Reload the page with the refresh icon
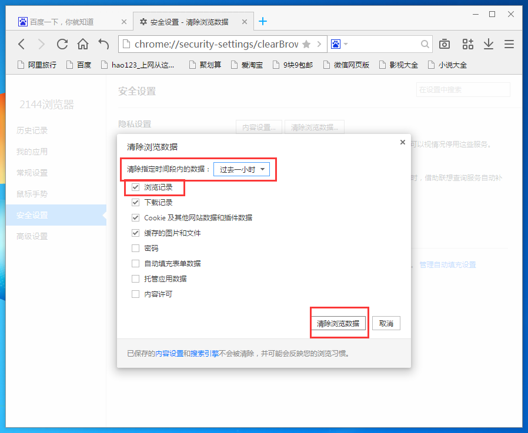 62,43
